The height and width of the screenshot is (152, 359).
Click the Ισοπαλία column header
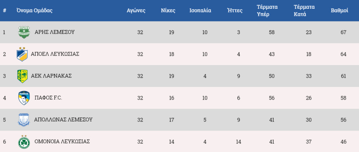200,10
